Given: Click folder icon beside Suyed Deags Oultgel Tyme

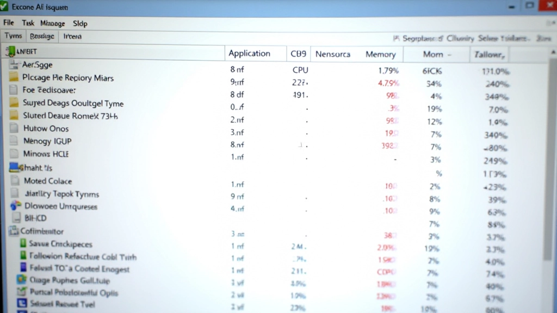Looking at the screenshot, I should point(14,103).
